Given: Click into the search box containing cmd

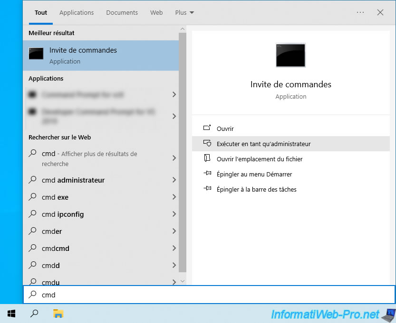Looking at the screenshot, I should tap(209, 295).
